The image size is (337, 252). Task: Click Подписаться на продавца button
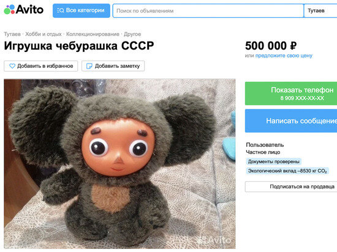click(291, 187)
